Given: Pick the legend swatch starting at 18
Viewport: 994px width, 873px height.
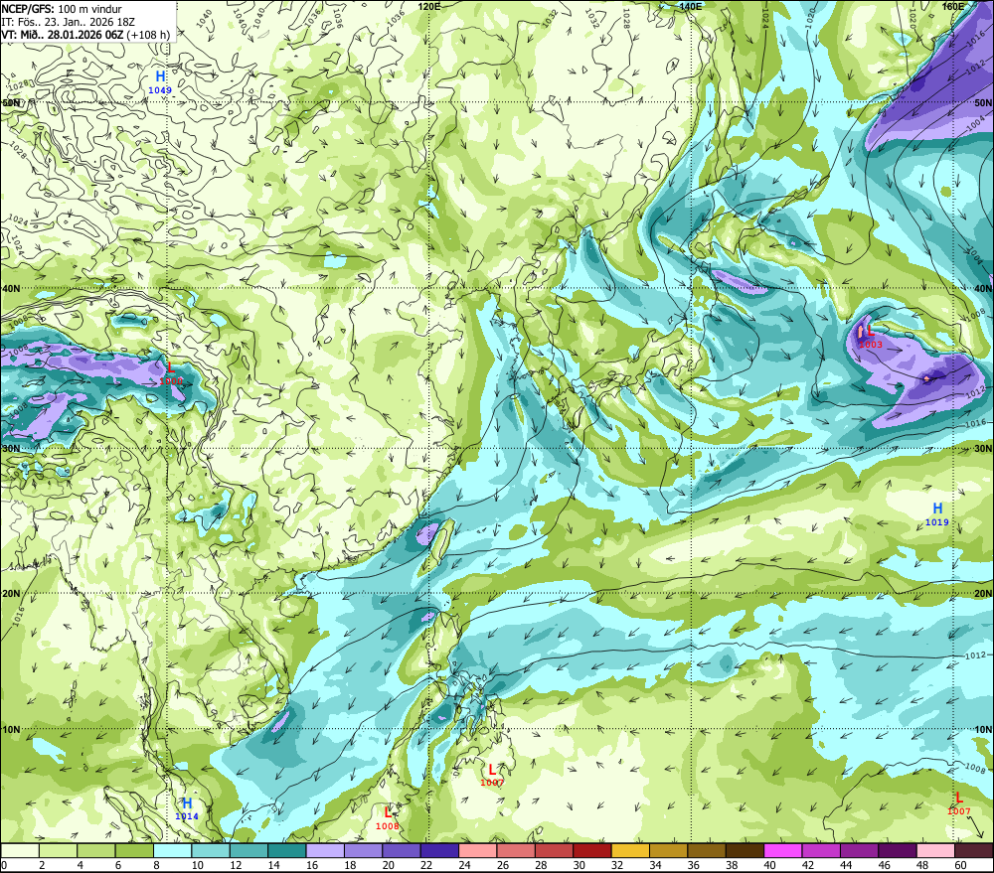Looking at the screenshot, I should pos(363,850).
